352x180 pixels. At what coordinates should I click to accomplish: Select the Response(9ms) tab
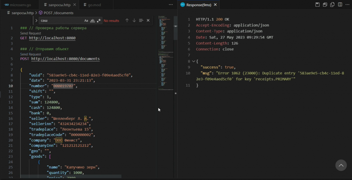(199, 5)
